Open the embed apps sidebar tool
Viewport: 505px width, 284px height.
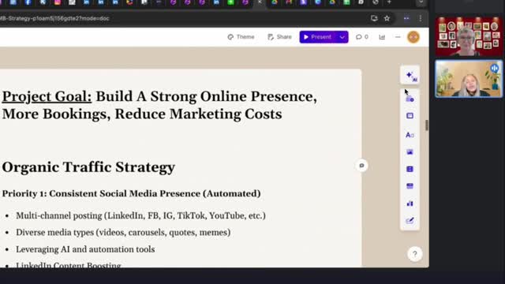pyautogui.click(x=410, y=186)
